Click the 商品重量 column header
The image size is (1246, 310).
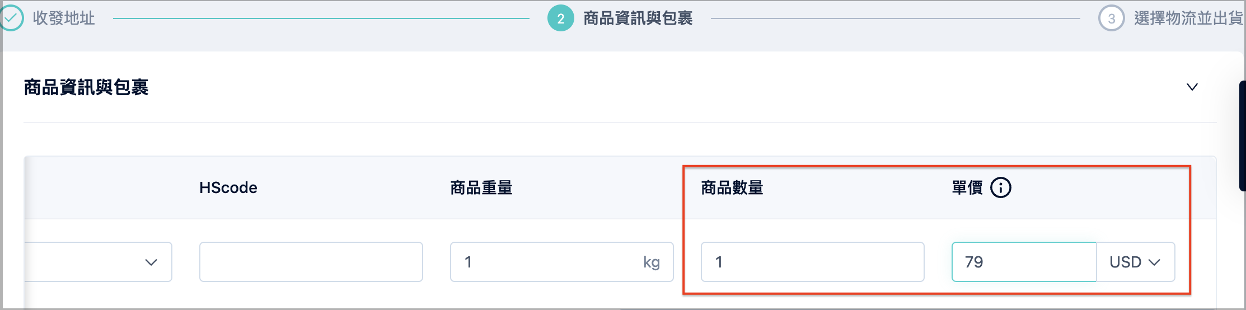click(481, 187)
